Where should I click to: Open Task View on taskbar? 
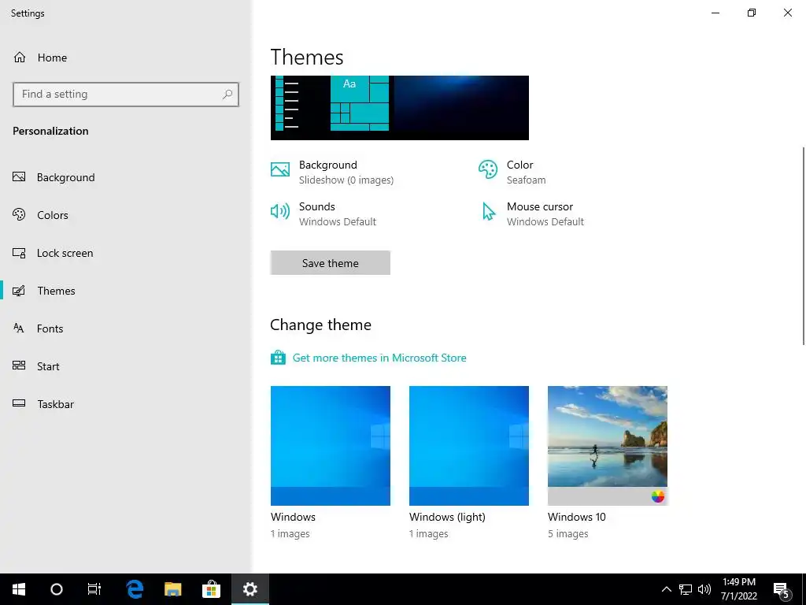pyautogui.click(x=94, y=589)
